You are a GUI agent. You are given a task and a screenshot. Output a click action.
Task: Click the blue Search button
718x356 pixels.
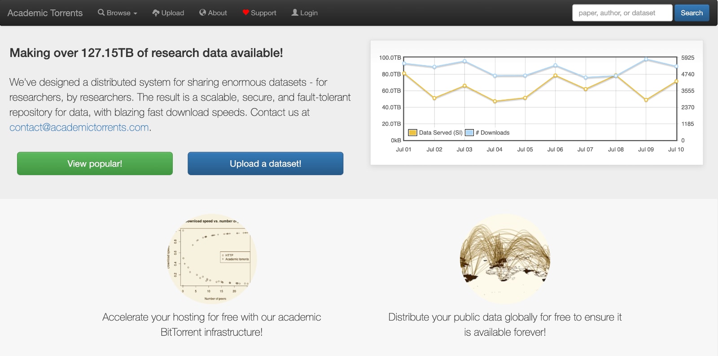point(692,13)
